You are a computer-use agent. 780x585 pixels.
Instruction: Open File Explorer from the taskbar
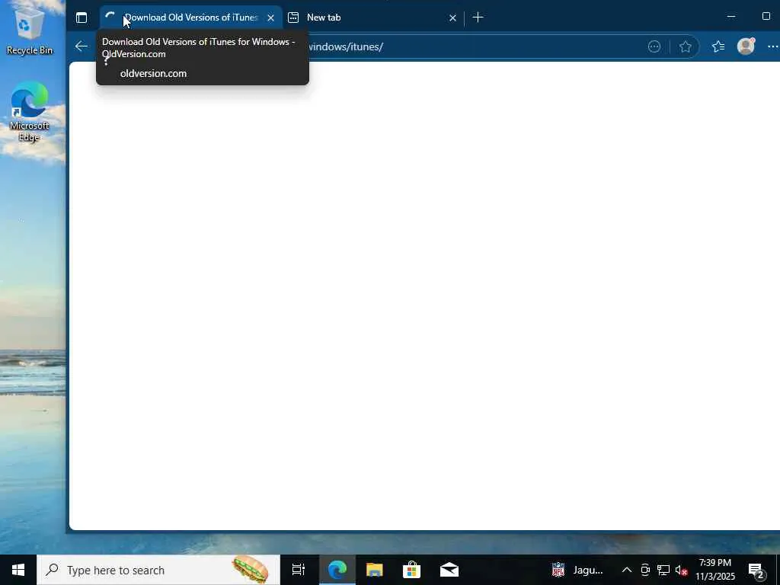374,570
